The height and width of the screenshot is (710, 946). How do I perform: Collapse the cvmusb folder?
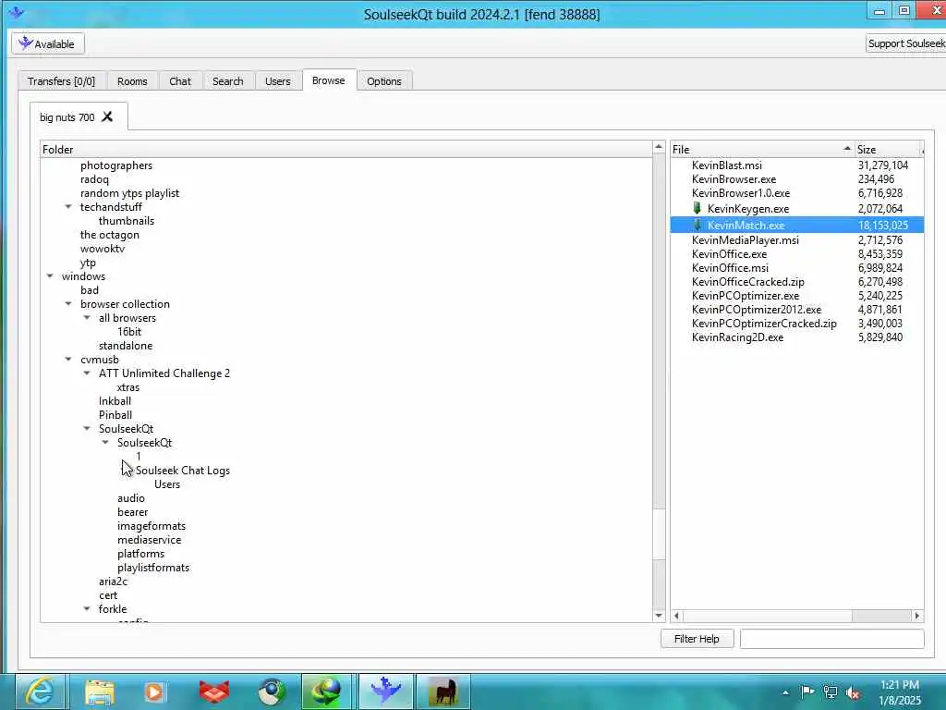point(68,360)
